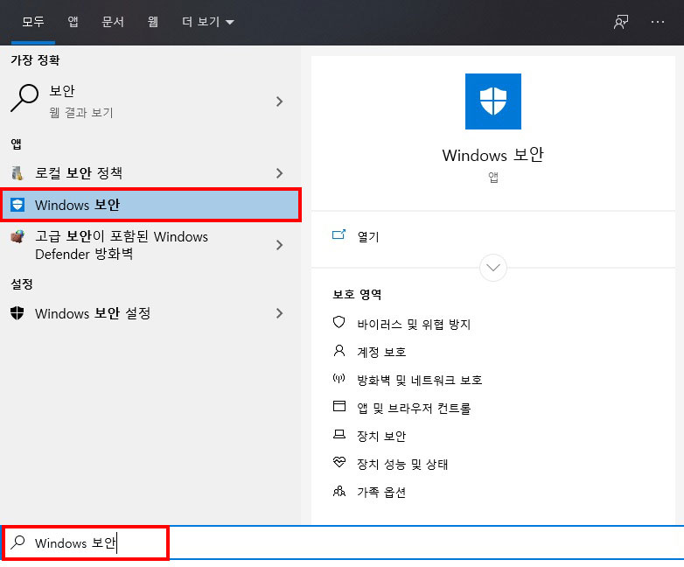Click the 계정 보호 person icon
Screen dimensions: 684x567
[339, 351]
